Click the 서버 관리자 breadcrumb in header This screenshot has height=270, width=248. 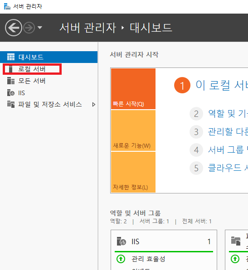click(88, 28)
